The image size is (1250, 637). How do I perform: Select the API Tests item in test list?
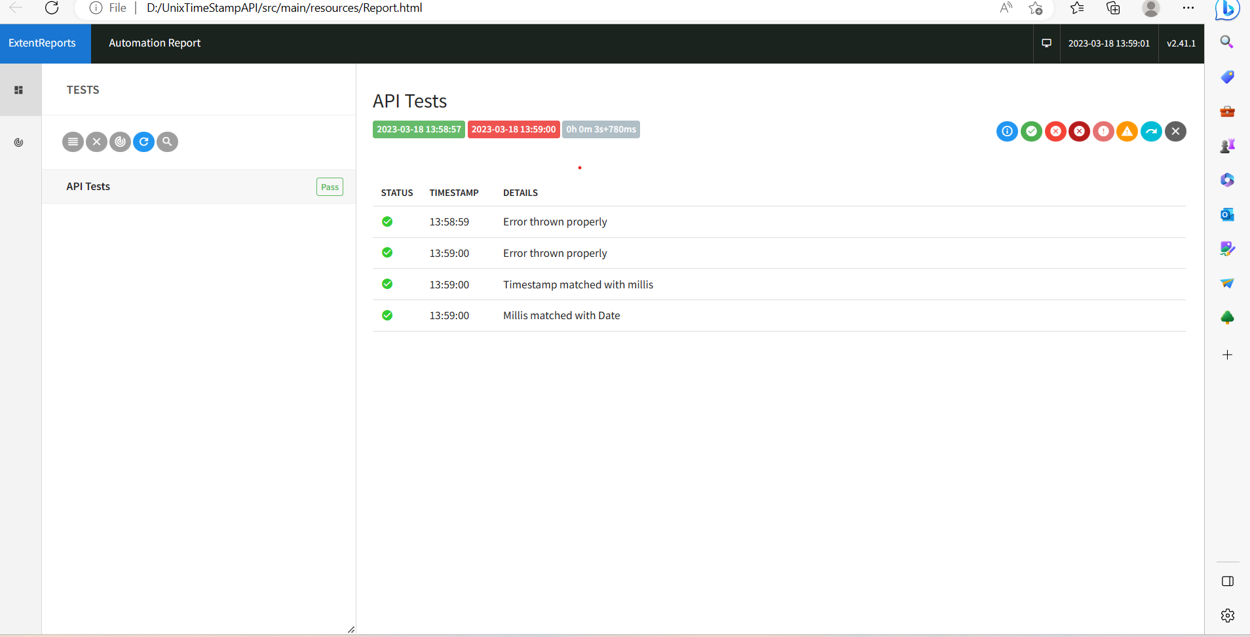tap(199, 187)
